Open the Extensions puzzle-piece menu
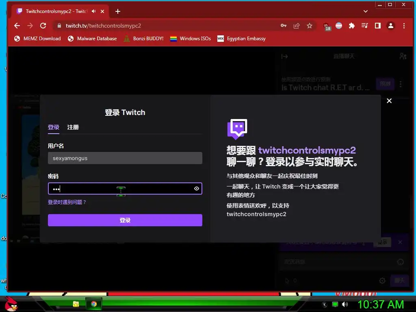Screen dimensions: 416x312 (x=352, y=26)
